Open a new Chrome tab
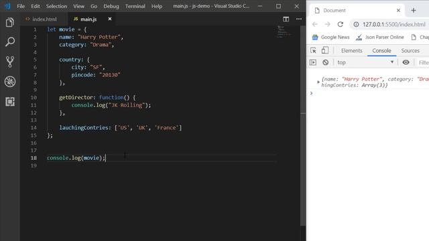The height and width of the screenshot is (241, 429). [414, 11]
